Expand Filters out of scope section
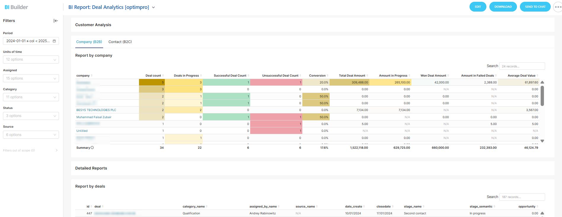 click(x=57, y=151)
